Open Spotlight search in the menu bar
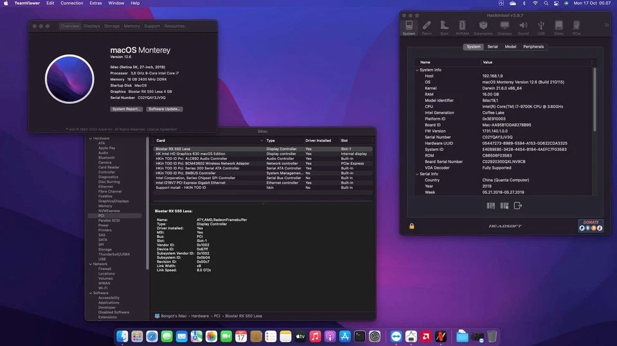The height and width of the screenshot is (346, 617). [546, 3]
